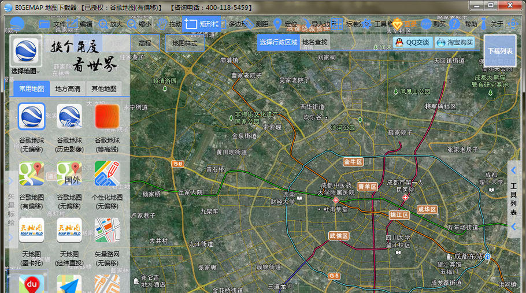Select the 拖动 pan hand tool
This screenshot has width=526, height=293.
point(169,24)
